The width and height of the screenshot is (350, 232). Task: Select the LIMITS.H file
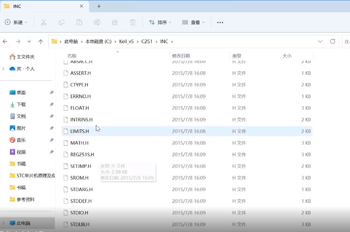click(80, 131)
